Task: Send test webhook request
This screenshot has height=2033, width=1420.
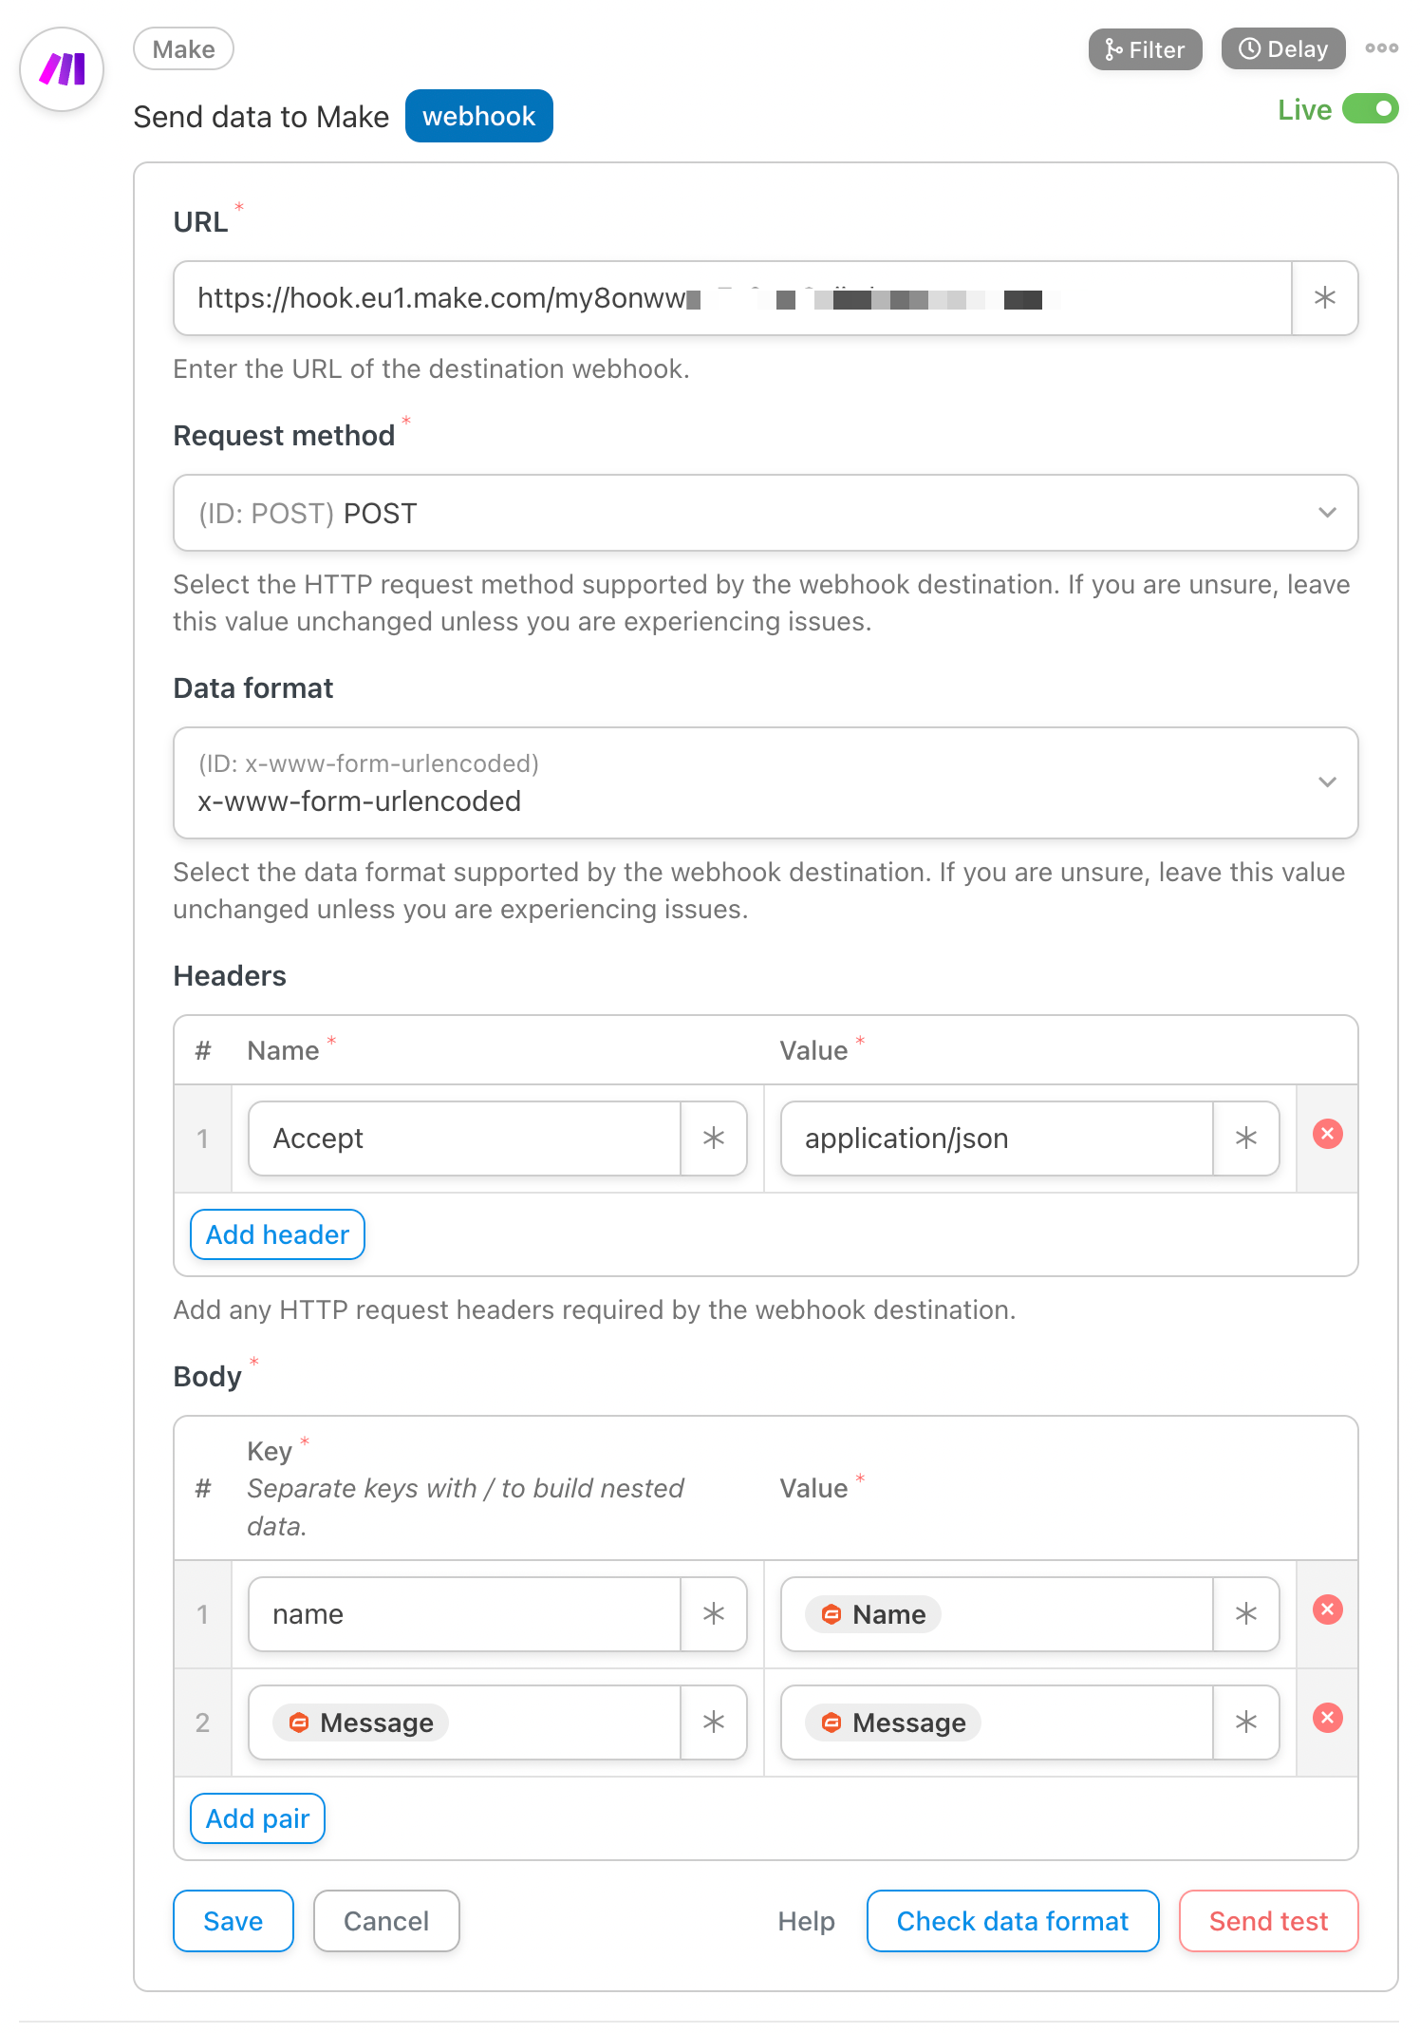Action: [x=1268, y=1921]
